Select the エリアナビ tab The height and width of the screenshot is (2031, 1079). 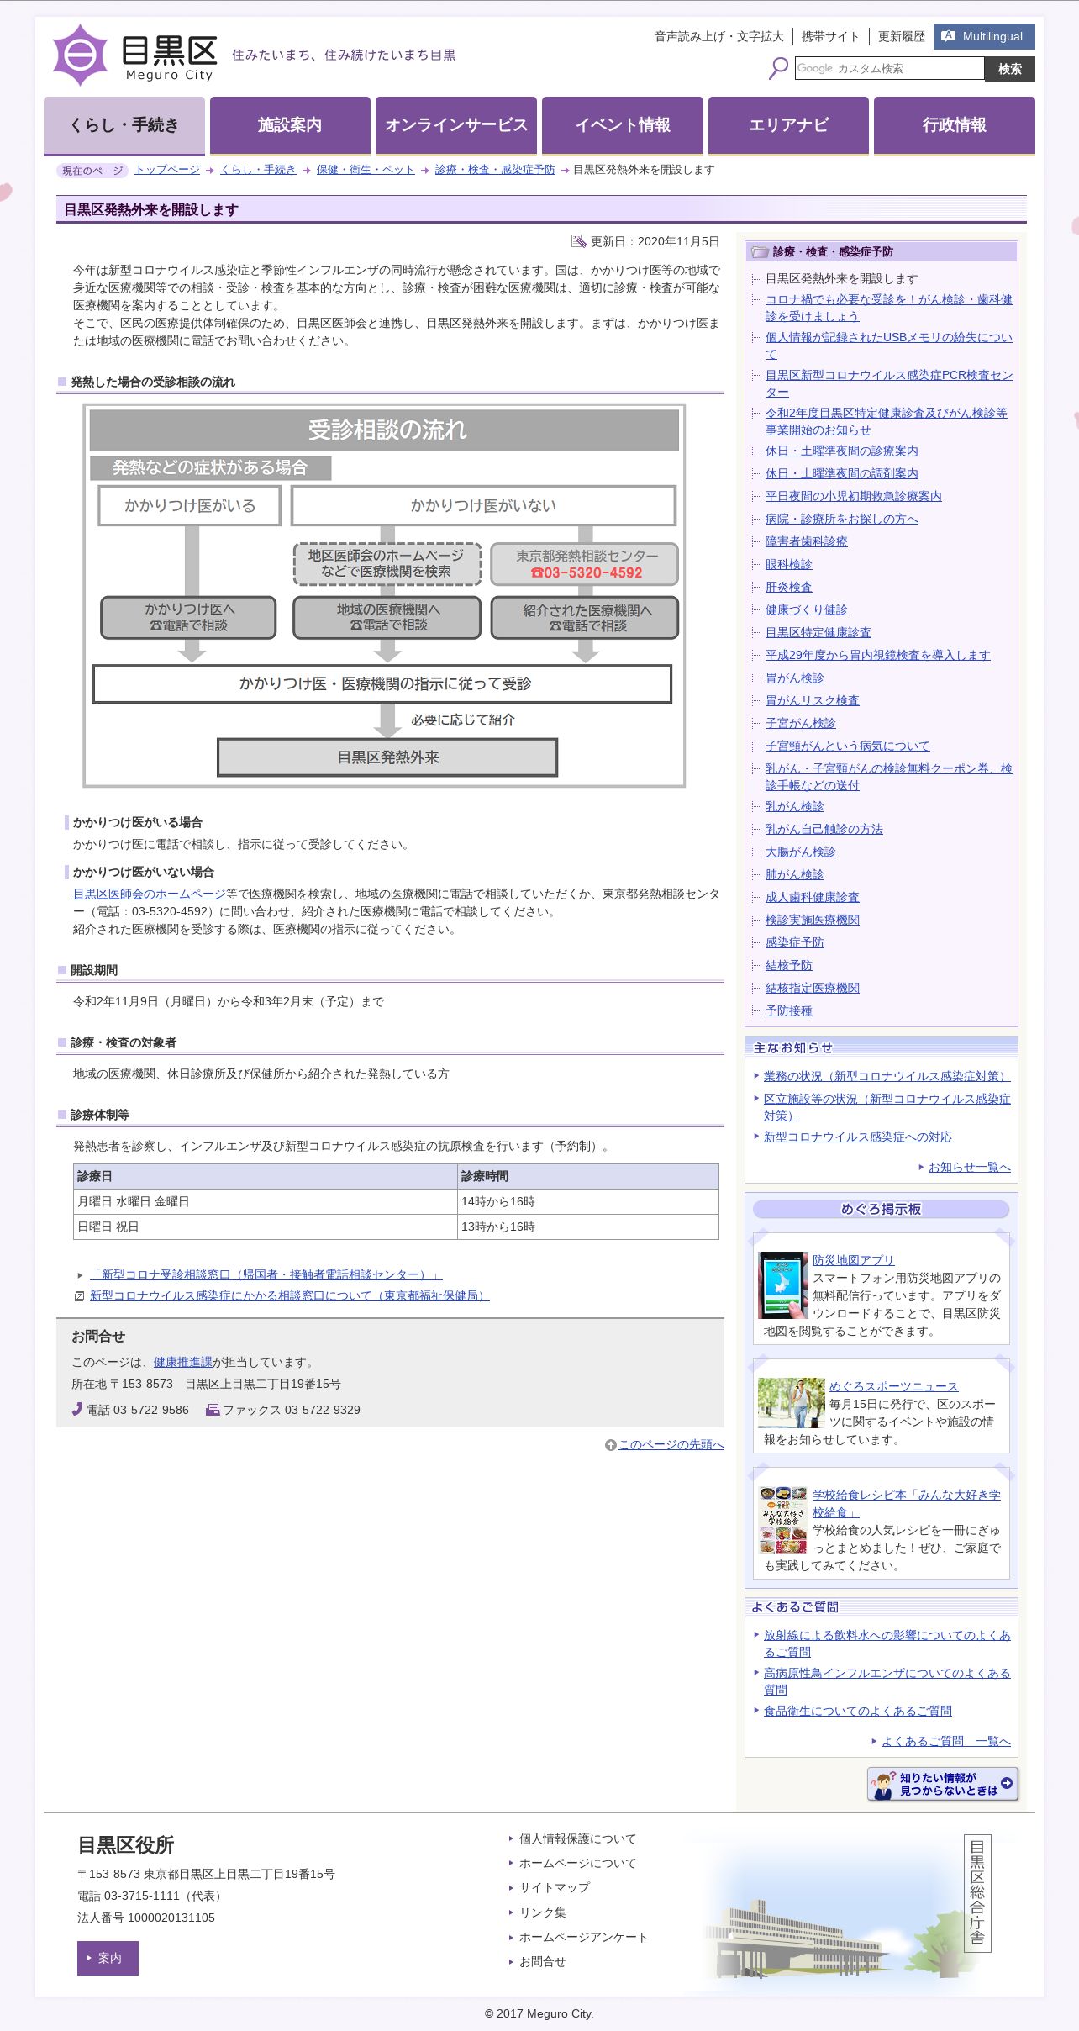coord(788,125)
